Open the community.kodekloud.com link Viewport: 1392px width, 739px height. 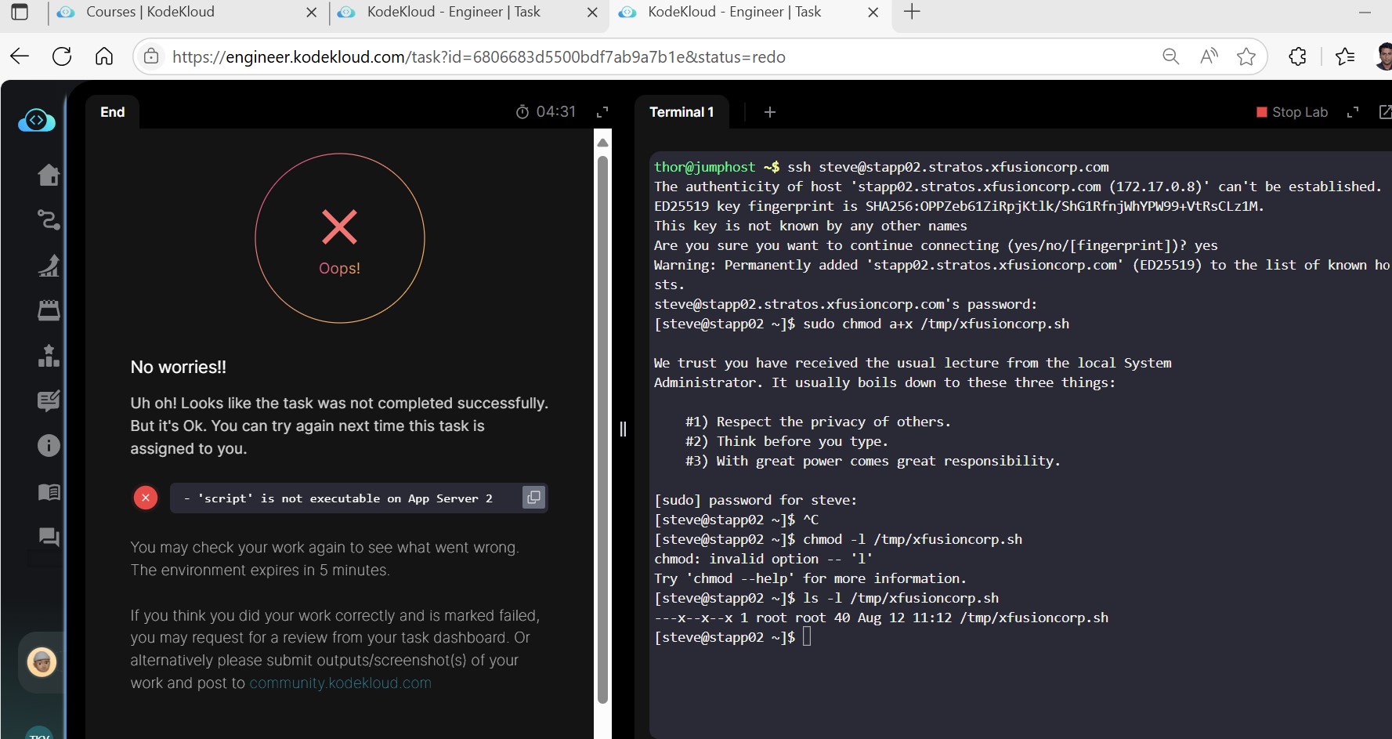coord(340,683)
